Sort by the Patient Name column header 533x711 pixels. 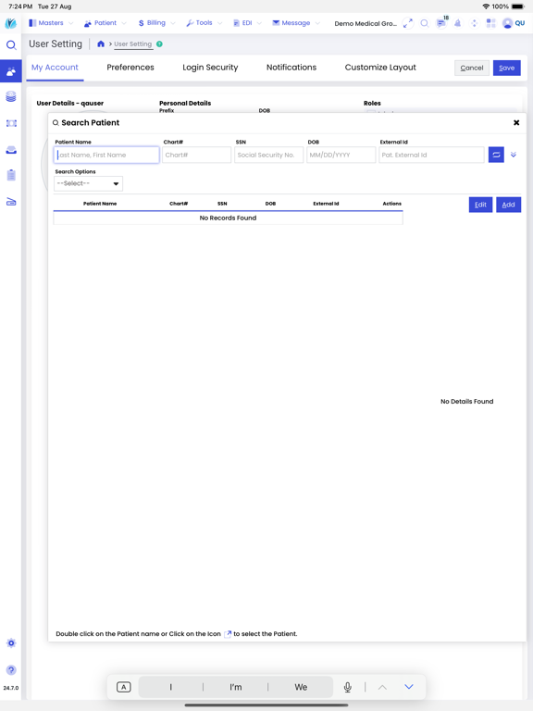point(100,204)
